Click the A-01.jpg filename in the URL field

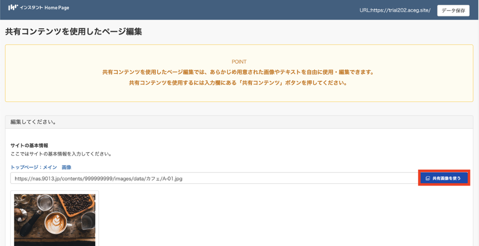(x=171, y=179)
